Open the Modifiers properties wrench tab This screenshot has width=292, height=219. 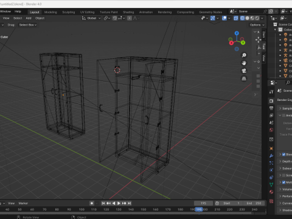(271, 156)
